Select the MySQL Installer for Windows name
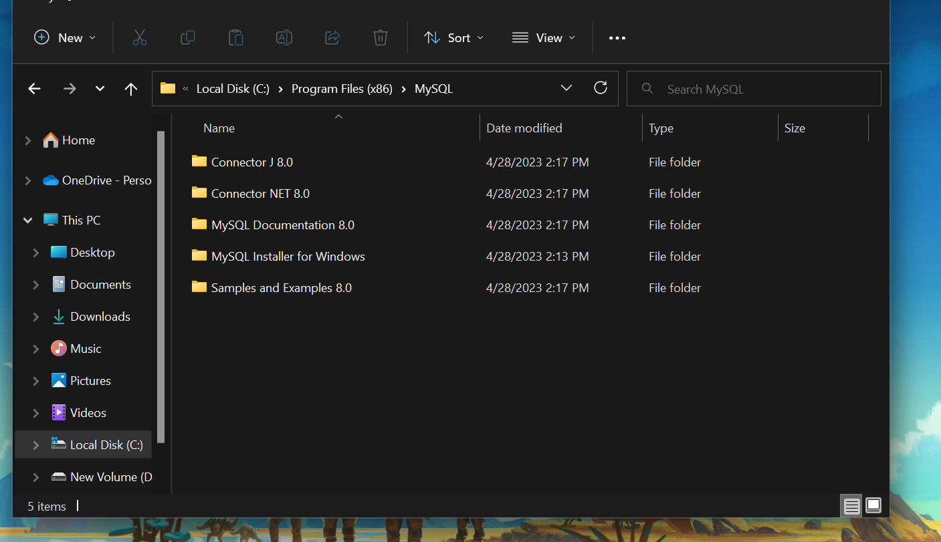Viewport: 941px width, 542px height. coord(288,256)
